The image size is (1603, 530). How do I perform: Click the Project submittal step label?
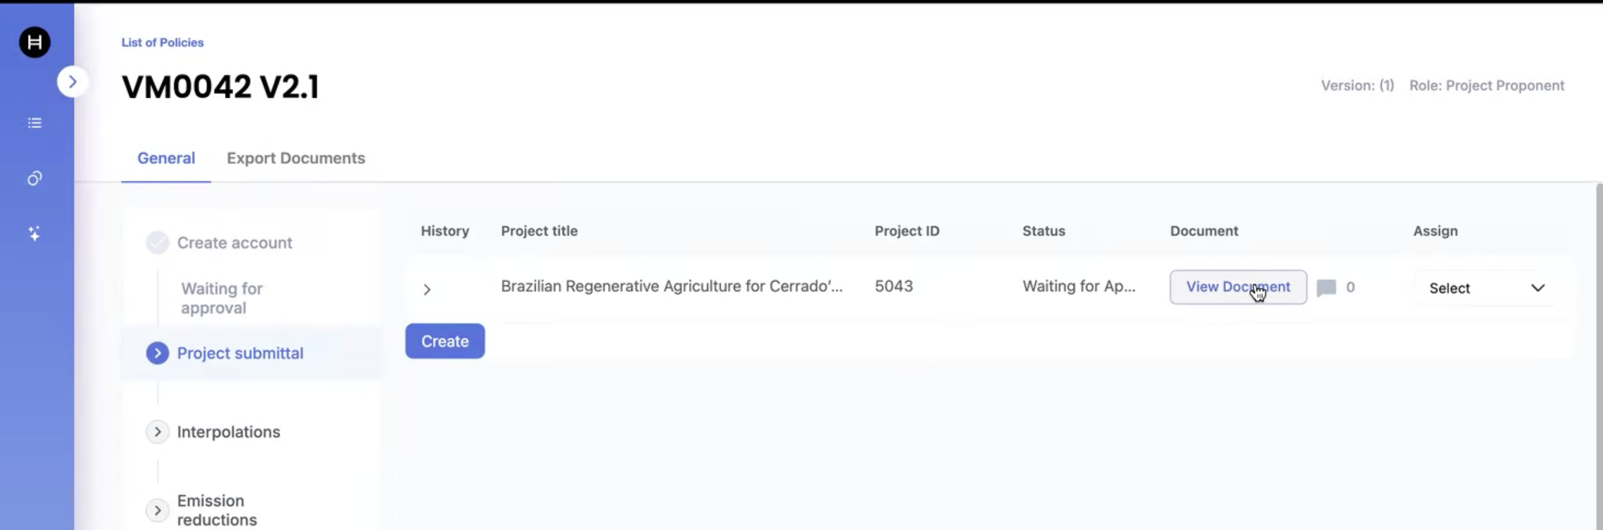pos(240,353)
